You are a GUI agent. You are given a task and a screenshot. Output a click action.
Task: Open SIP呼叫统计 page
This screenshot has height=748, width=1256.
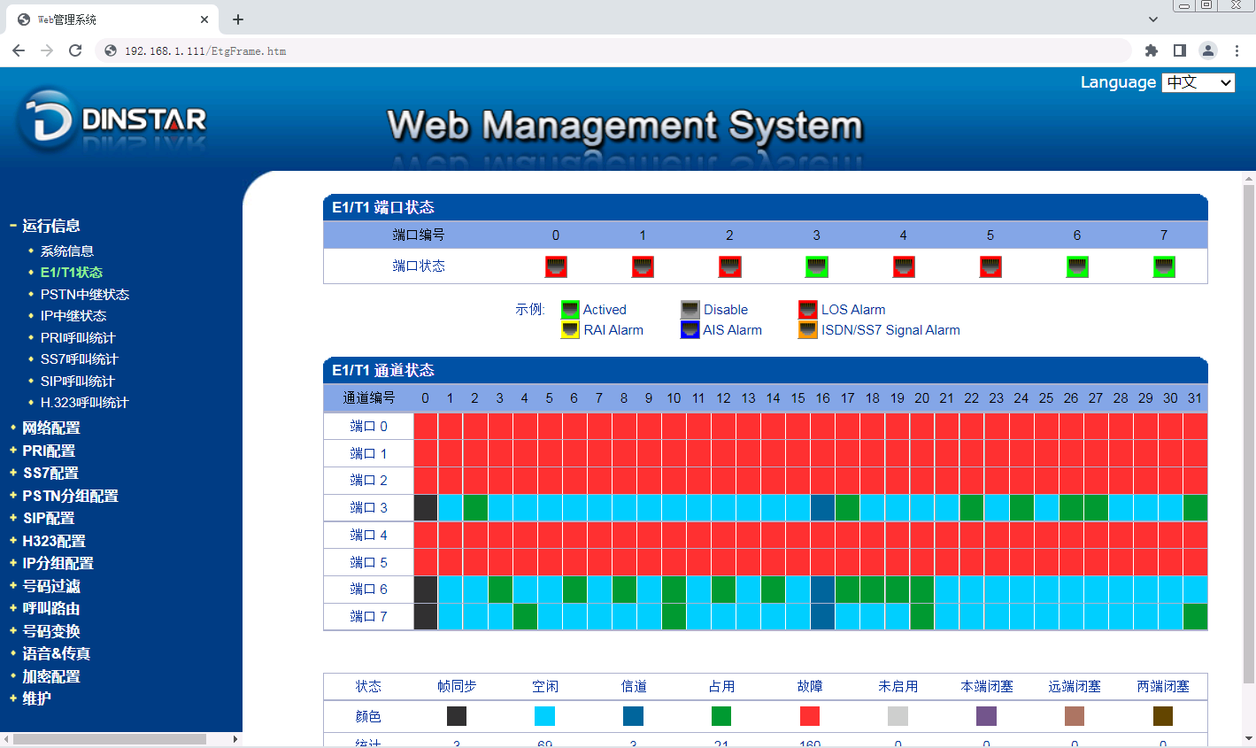(x=78, y=382)
